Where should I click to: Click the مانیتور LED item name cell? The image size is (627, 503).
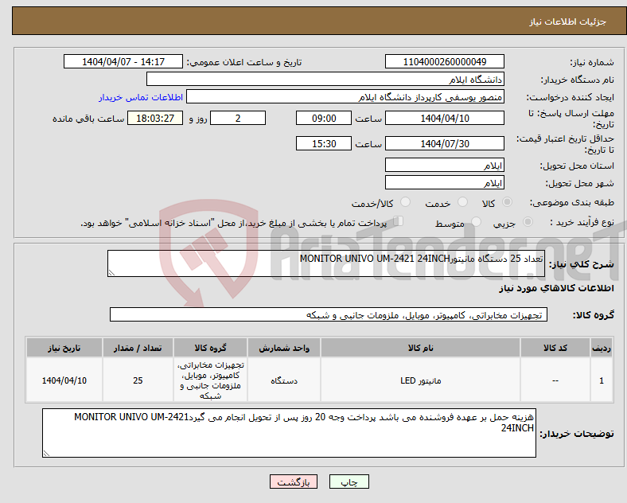[x=420, y=380]
